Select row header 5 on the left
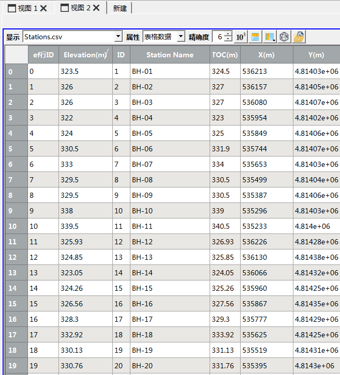The width and height of the screenshot is (340, 375). tap(16, 149)
